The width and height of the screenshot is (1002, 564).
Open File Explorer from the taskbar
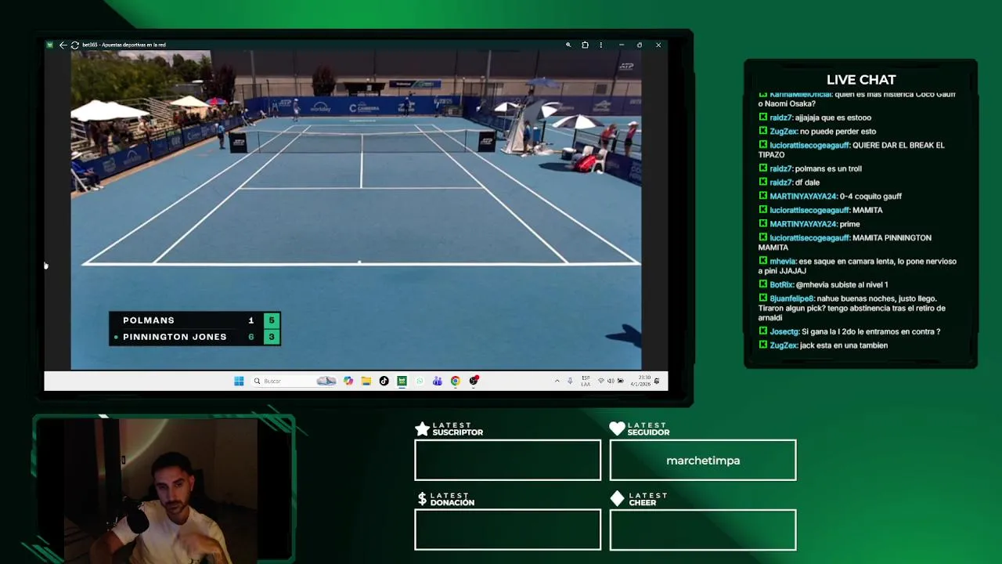click(x=366, y=381)
